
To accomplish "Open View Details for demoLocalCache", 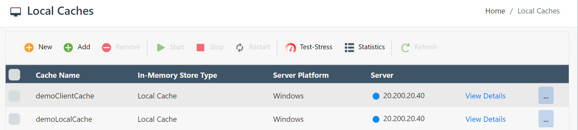I will 485,119.
